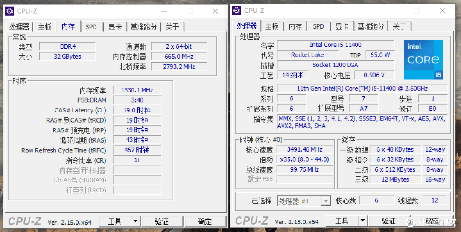The width and height of the screenshot is (461, 232).
Task: Click the 32 GBytes memory size field
Action: pos(67,56)
